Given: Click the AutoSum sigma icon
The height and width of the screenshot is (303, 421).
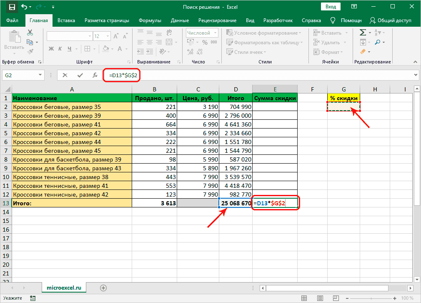Looking at the screenshot, I should 362,33.
